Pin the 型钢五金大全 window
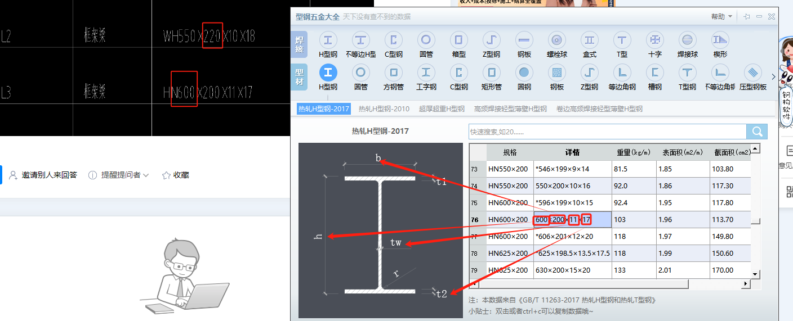 pos(747,17)
